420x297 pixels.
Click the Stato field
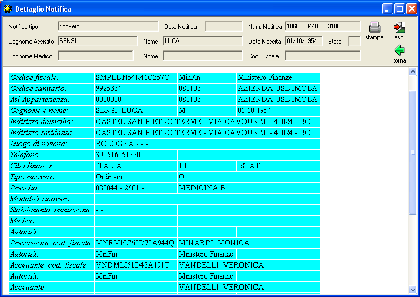(x=354, y=41)
